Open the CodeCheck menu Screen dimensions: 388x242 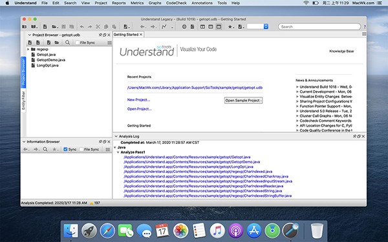(176, 3)
